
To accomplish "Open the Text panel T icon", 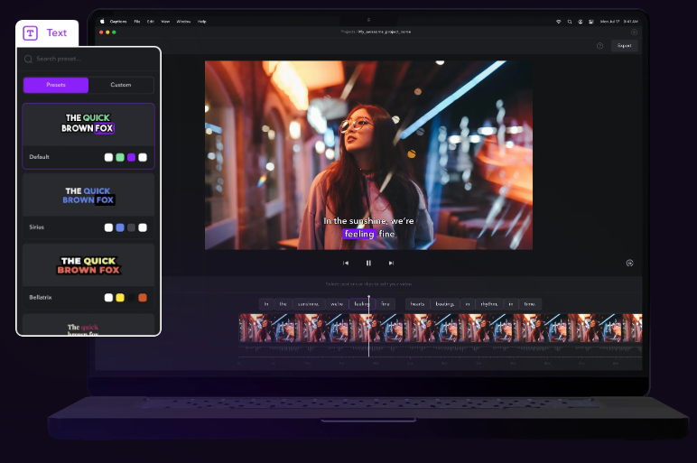I will [30, 33].
